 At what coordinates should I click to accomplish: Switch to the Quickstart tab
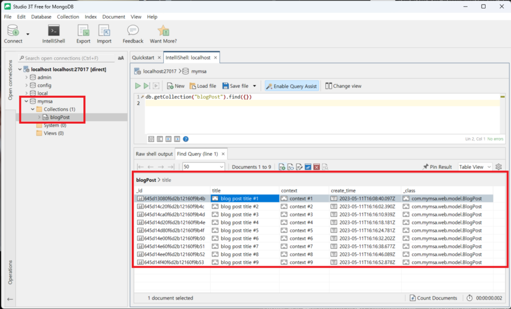click(143, 58)
